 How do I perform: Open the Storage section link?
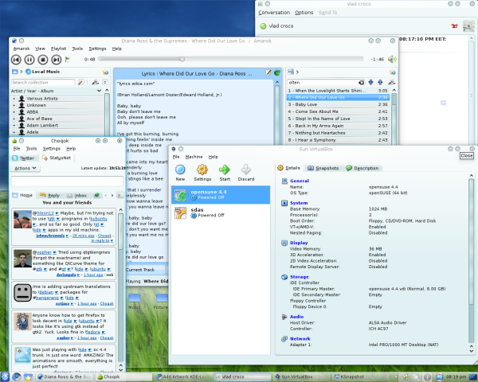pos(300,277)
